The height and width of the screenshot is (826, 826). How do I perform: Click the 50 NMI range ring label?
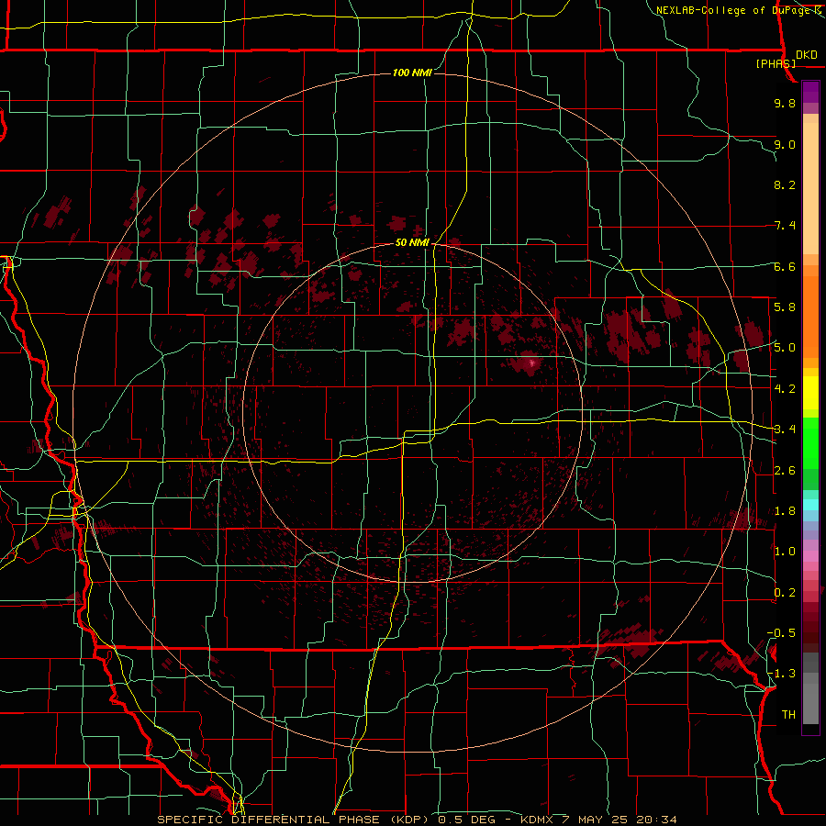click(412, 243)
